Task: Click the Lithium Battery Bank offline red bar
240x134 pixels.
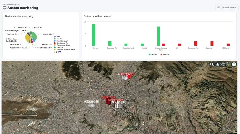Action: click(163, 45)
